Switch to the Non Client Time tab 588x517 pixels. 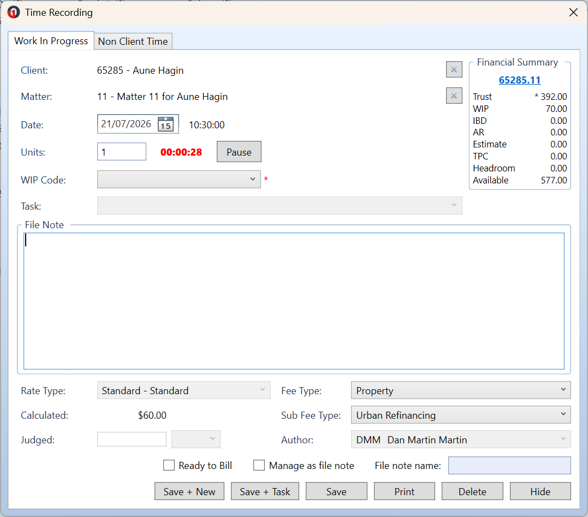(x=133, y=41)
